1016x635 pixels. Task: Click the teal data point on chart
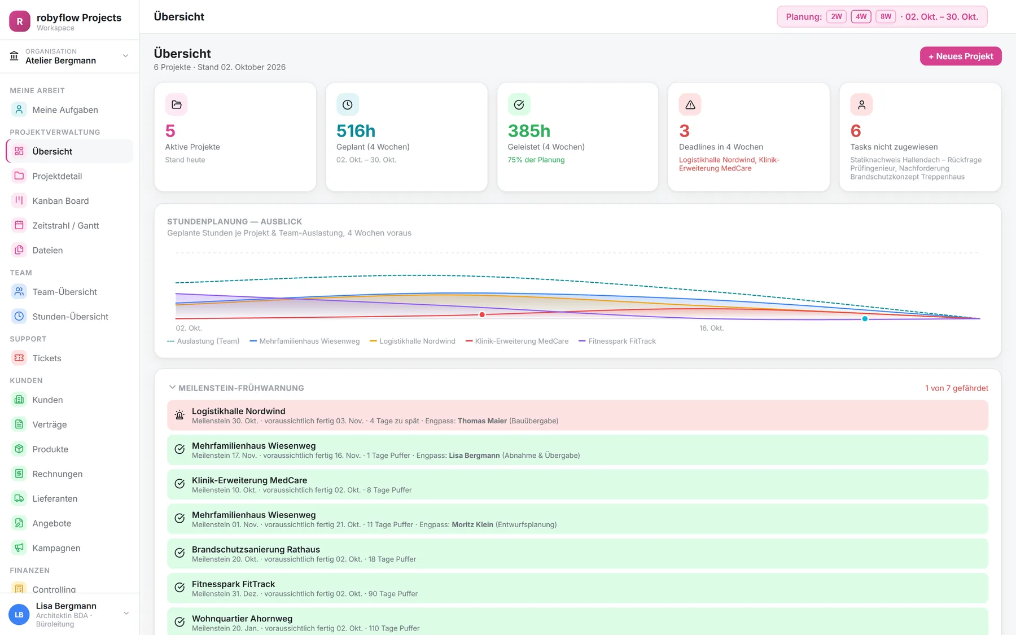coord(865,319)
